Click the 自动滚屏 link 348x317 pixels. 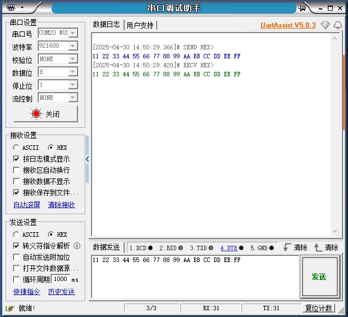27,205
